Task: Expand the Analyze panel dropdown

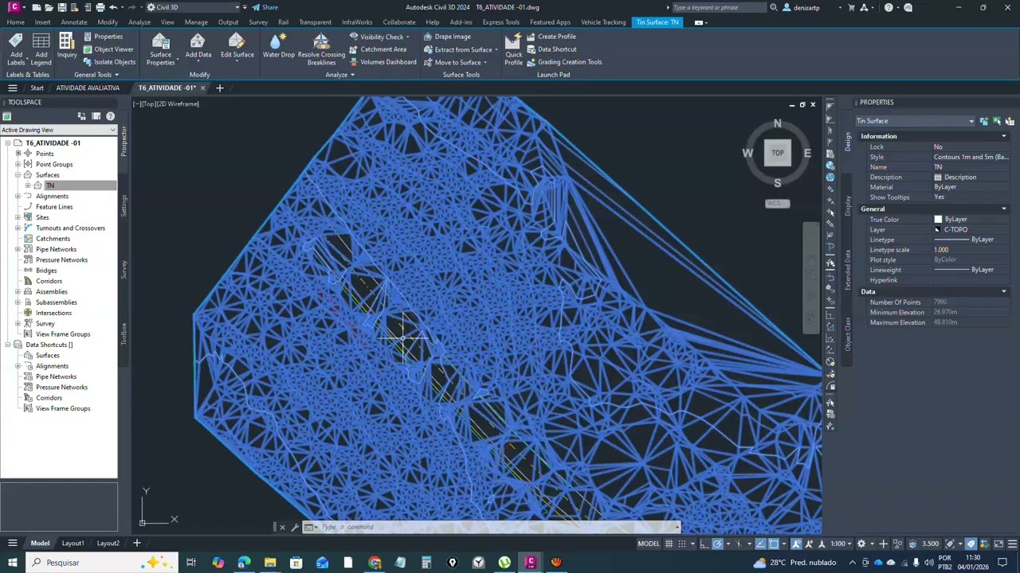Action: coord(339,75)
